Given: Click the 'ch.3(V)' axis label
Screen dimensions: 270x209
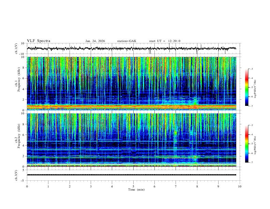Looking at the screenshot, I should coord(16,175).
